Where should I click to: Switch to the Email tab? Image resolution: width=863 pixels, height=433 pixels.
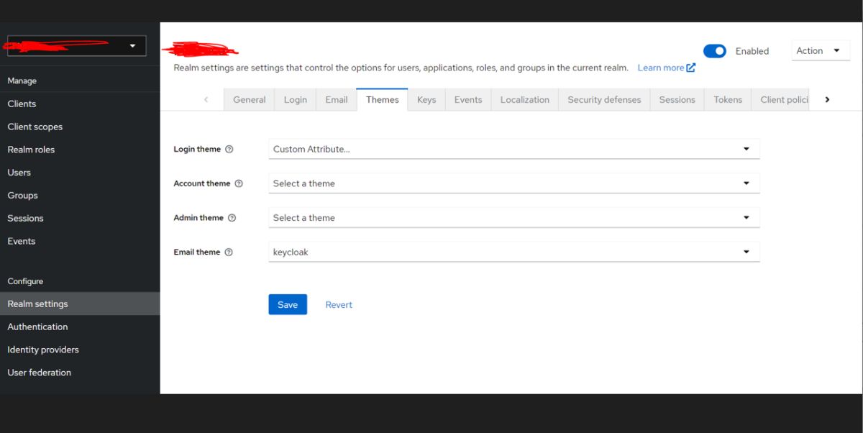[337, 100]
